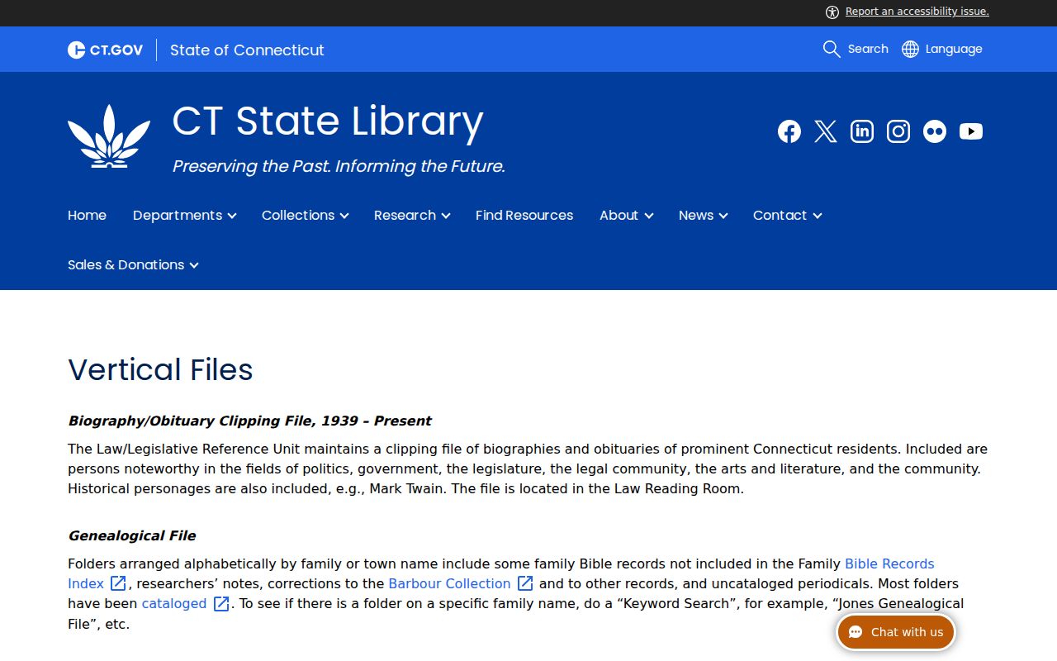1057x661 pixels.
Task: Open the Instagram icon in header
Action: 898,131
